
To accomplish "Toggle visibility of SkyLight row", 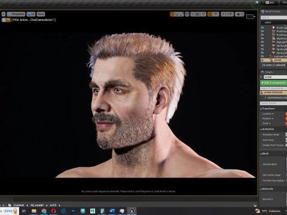I will pos(262,42).
